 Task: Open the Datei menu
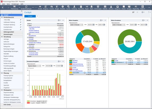[x=3, y=4]
